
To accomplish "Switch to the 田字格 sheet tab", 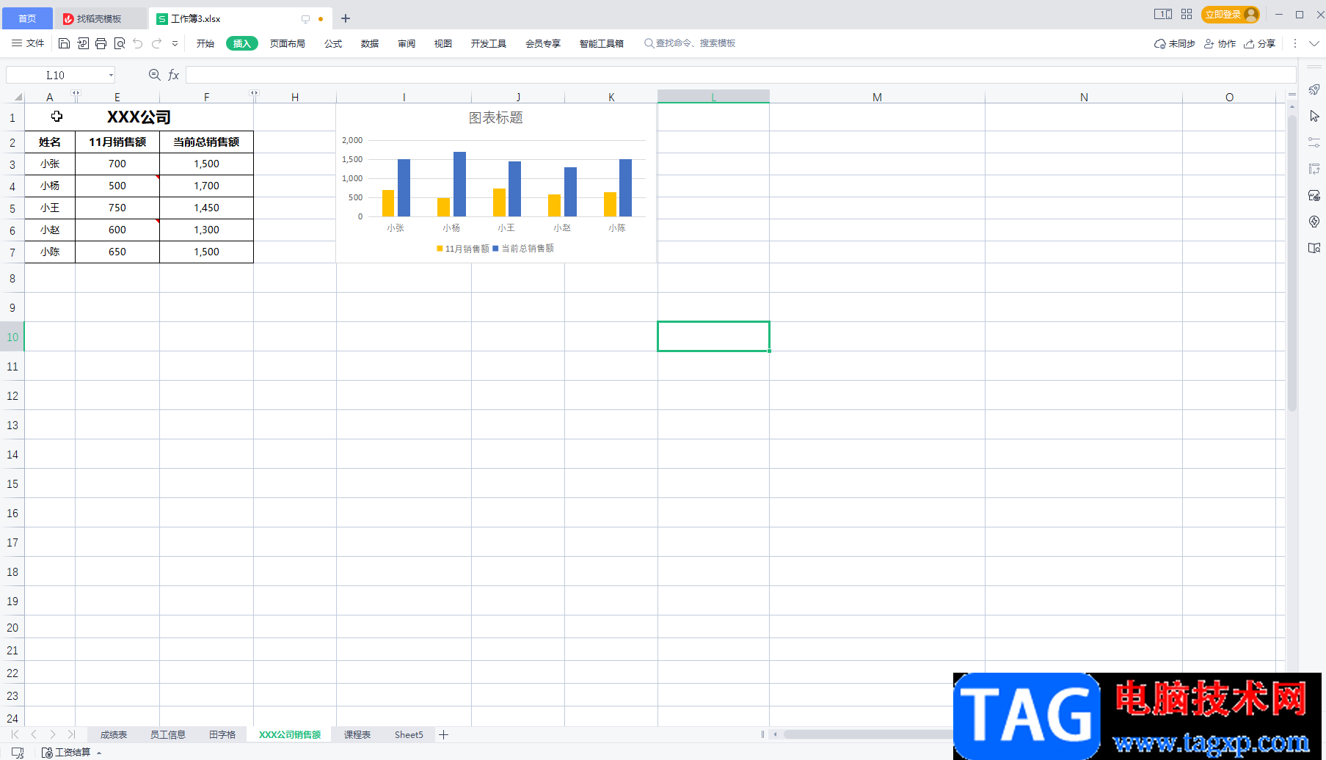I will tap(222, 734).
